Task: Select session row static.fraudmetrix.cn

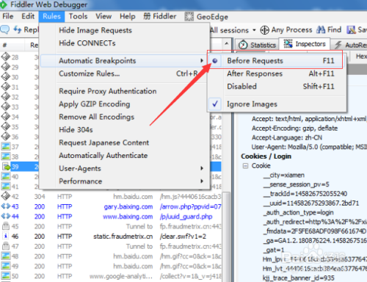Action: 111,236
